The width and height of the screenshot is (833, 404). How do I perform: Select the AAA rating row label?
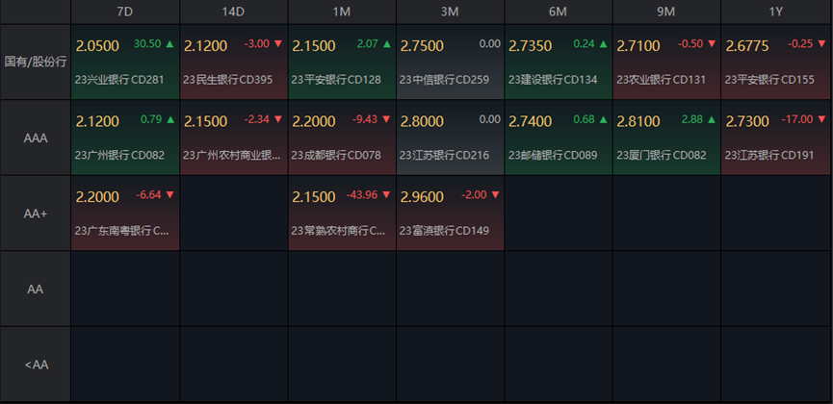click(36, 138)
